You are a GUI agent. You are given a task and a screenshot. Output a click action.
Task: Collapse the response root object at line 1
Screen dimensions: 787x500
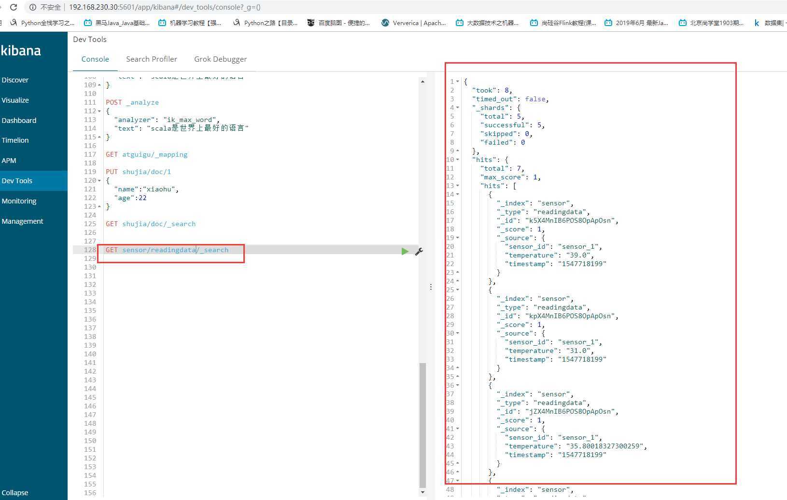coord(458,81)
